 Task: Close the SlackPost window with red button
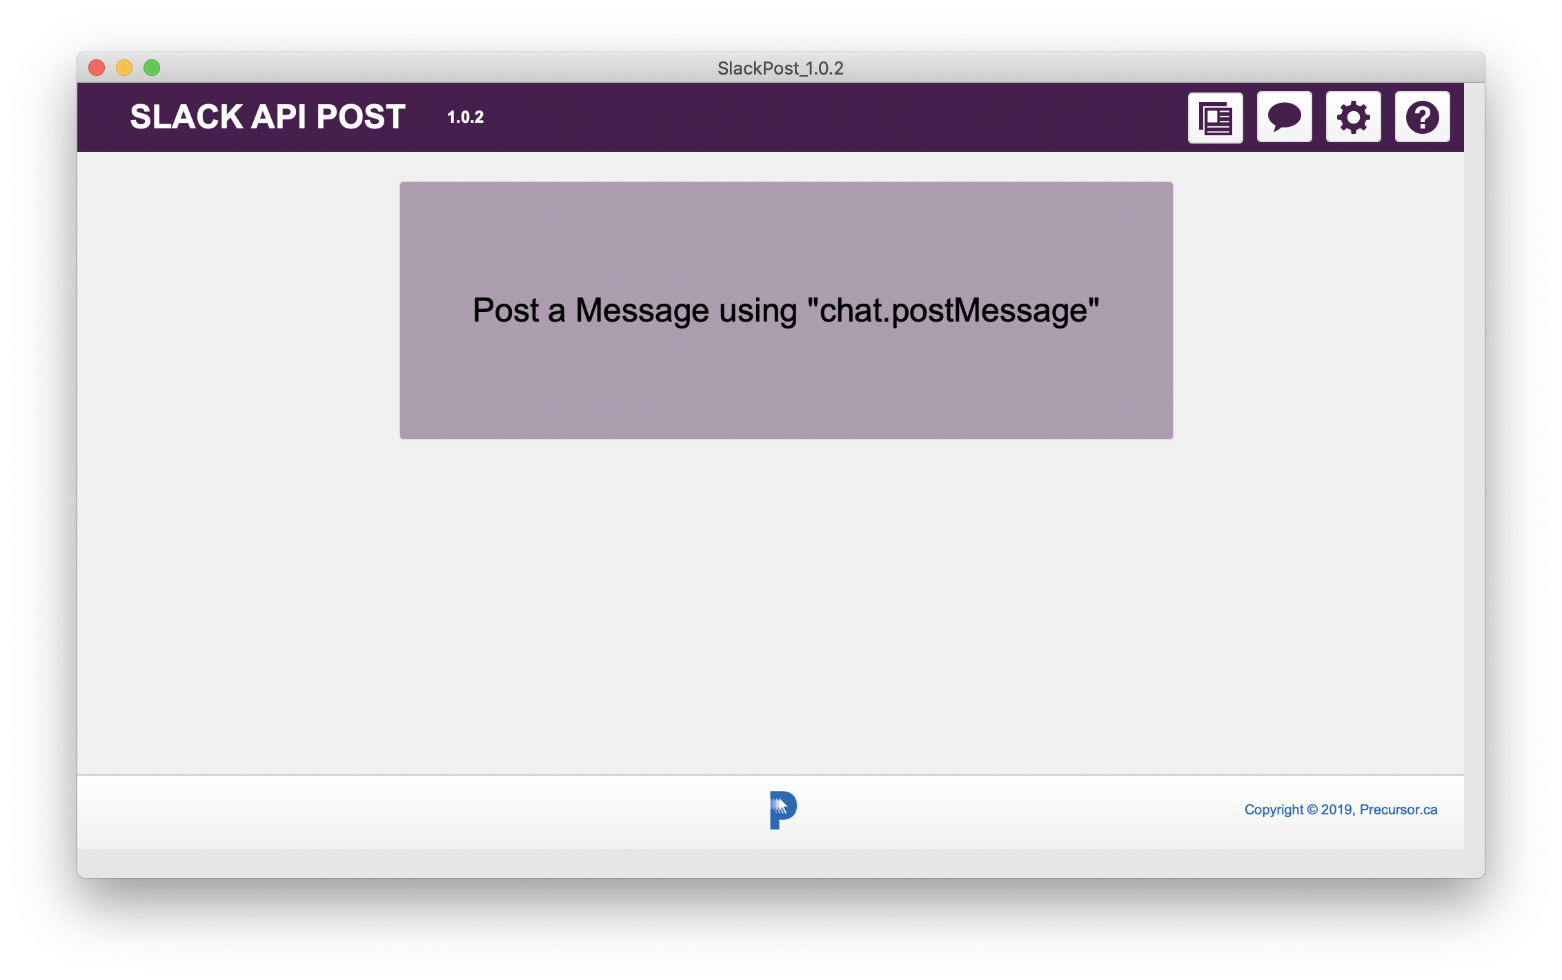[x=97, y=68]
